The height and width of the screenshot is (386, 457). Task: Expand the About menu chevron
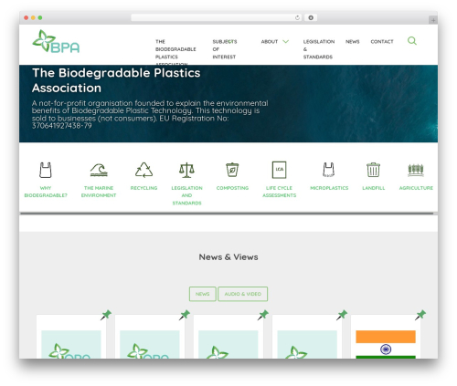coord(285,42)
